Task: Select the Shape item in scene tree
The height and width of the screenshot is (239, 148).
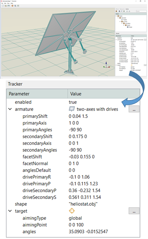Action: (130, 27)
